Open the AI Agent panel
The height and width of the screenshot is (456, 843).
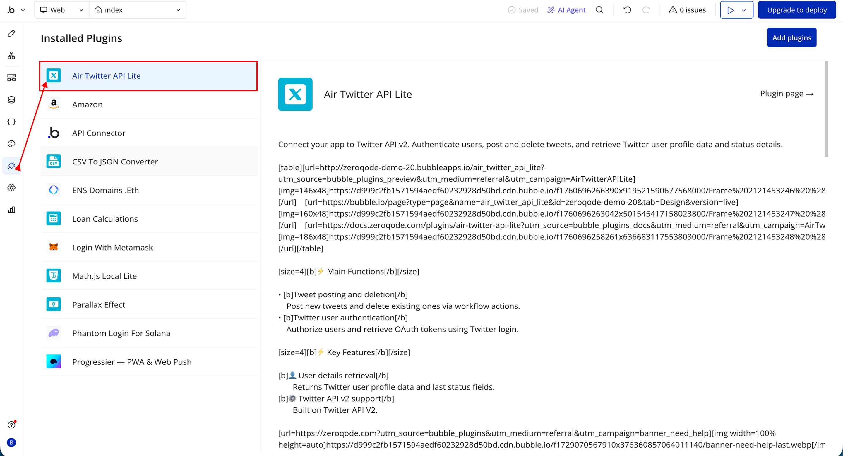[x=566, y=10]
